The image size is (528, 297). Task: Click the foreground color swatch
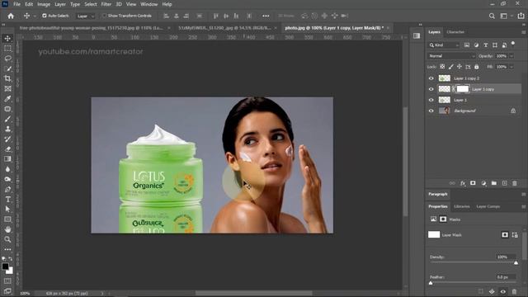pyautogui.click(x=5, y=266)
